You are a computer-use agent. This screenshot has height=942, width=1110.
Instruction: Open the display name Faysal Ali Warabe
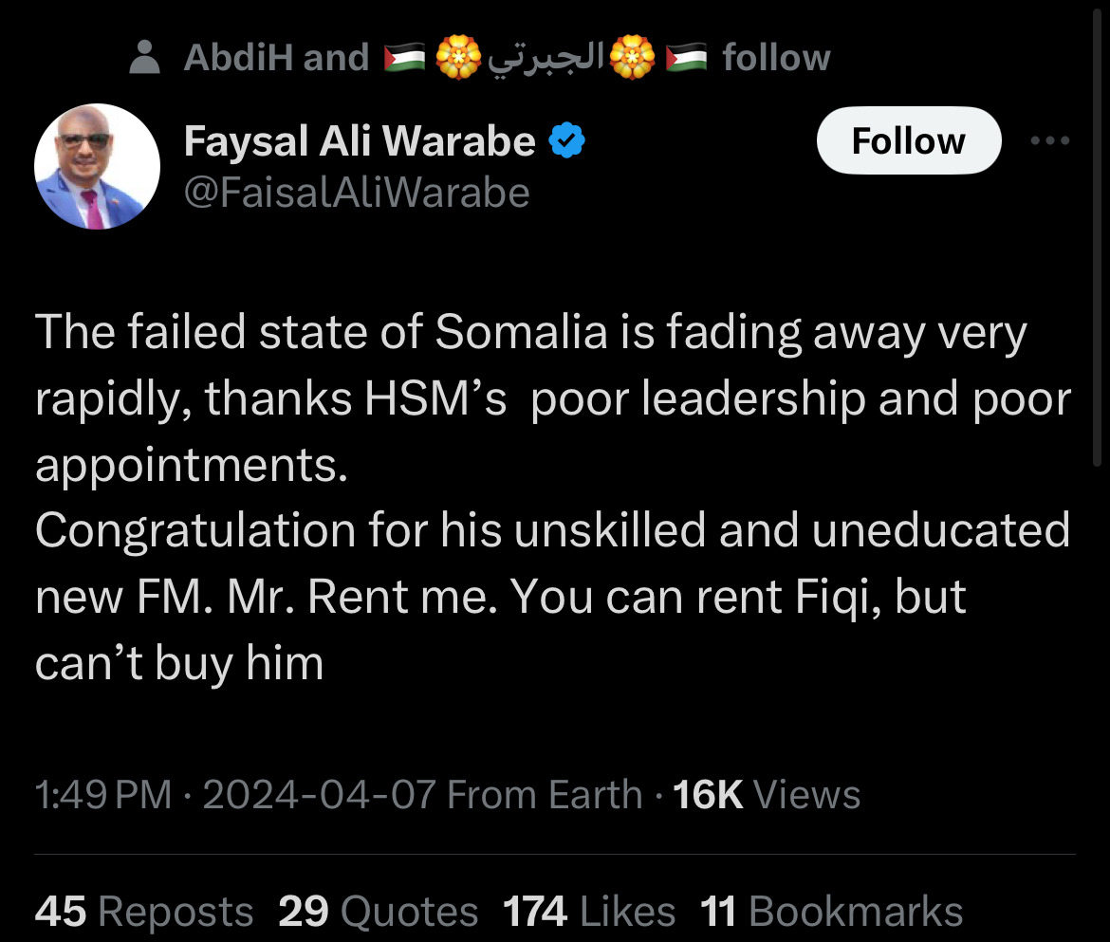[360, 142]
